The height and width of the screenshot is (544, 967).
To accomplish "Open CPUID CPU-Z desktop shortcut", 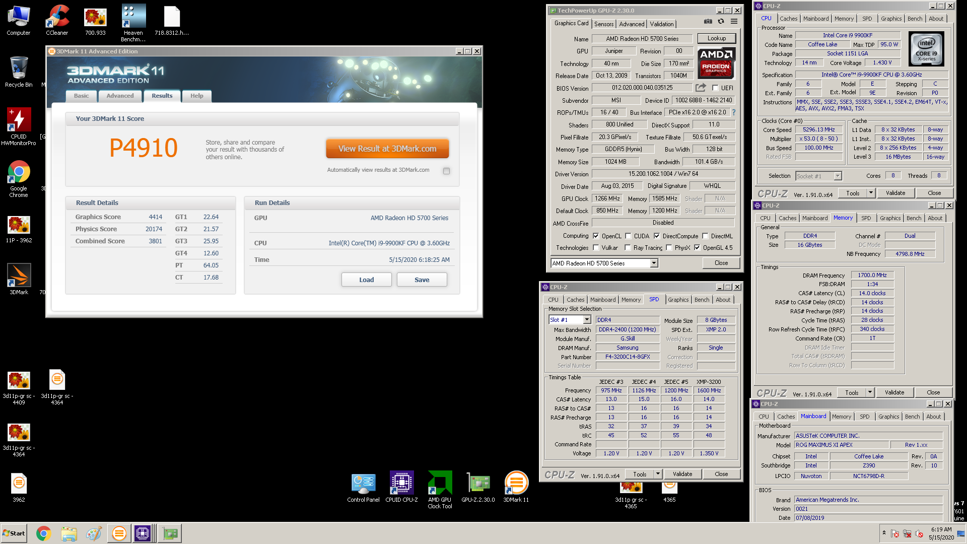I will [x=401, y=487].
